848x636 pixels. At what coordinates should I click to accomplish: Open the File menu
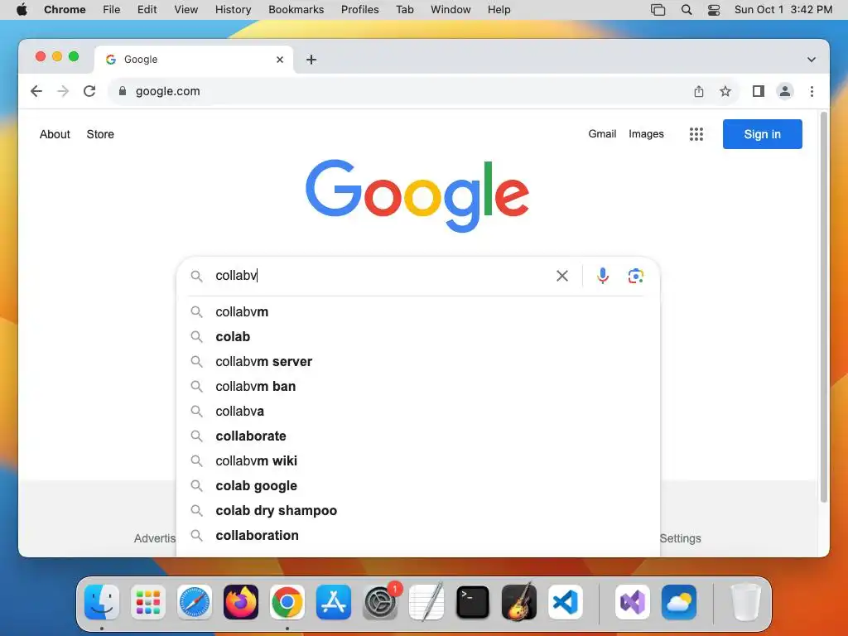[x=112, y=10]
